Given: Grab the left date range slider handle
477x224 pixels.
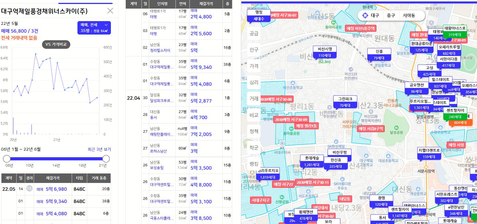Looking at the screenshot, I should tap(7, 159).
